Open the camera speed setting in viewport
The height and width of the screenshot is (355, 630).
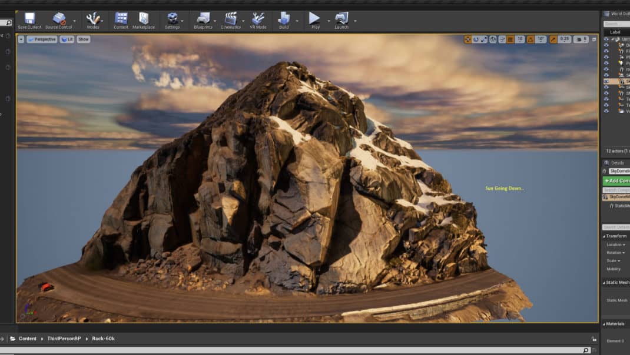click(581, 39)
